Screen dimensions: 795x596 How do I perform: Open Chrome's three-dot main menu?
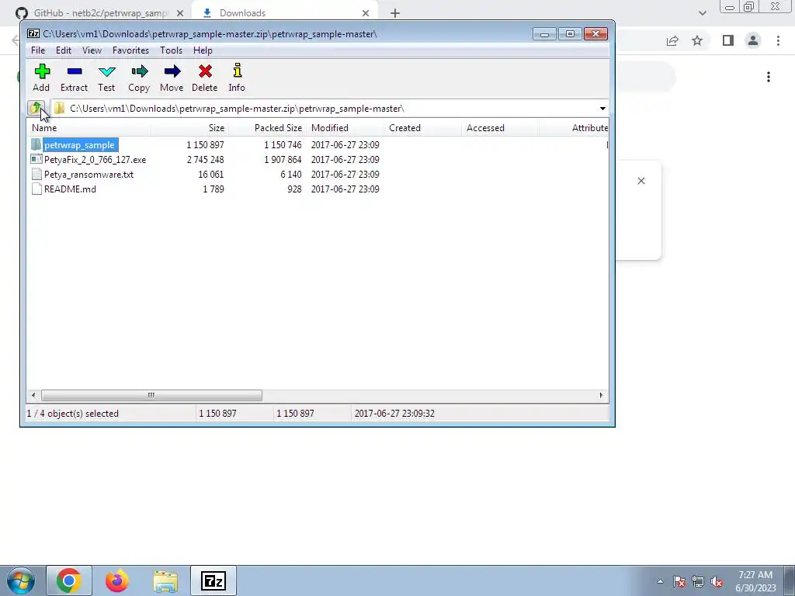pyautogui.click(x=778, y=40)
